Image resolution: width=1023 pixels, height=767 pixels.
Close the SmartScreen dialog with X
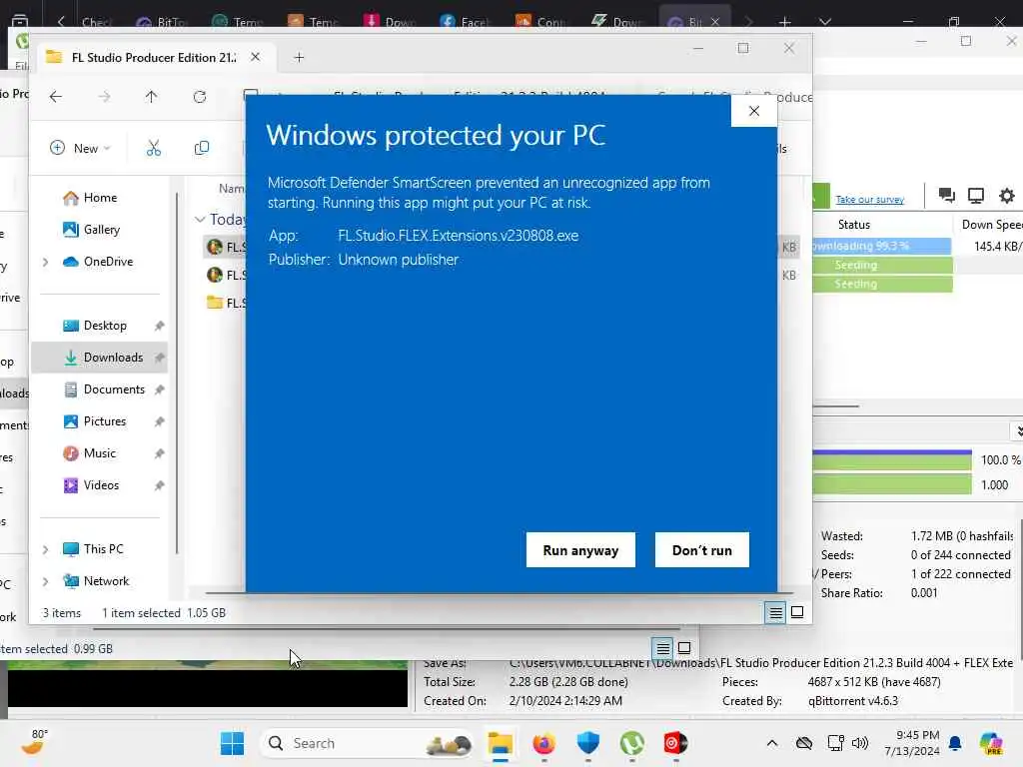[x=754, y=111]
